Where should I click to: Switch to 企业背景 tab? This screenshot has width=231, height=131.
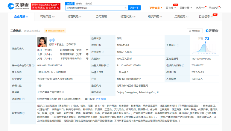[x=21, y=16]
